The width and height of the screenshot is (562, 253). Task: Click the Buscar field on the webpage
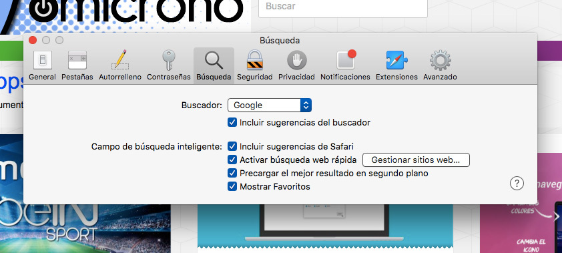[x=343, y=7]
